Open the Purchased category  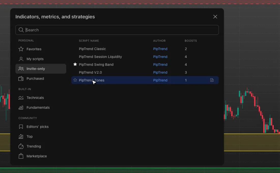pos(41,79)
